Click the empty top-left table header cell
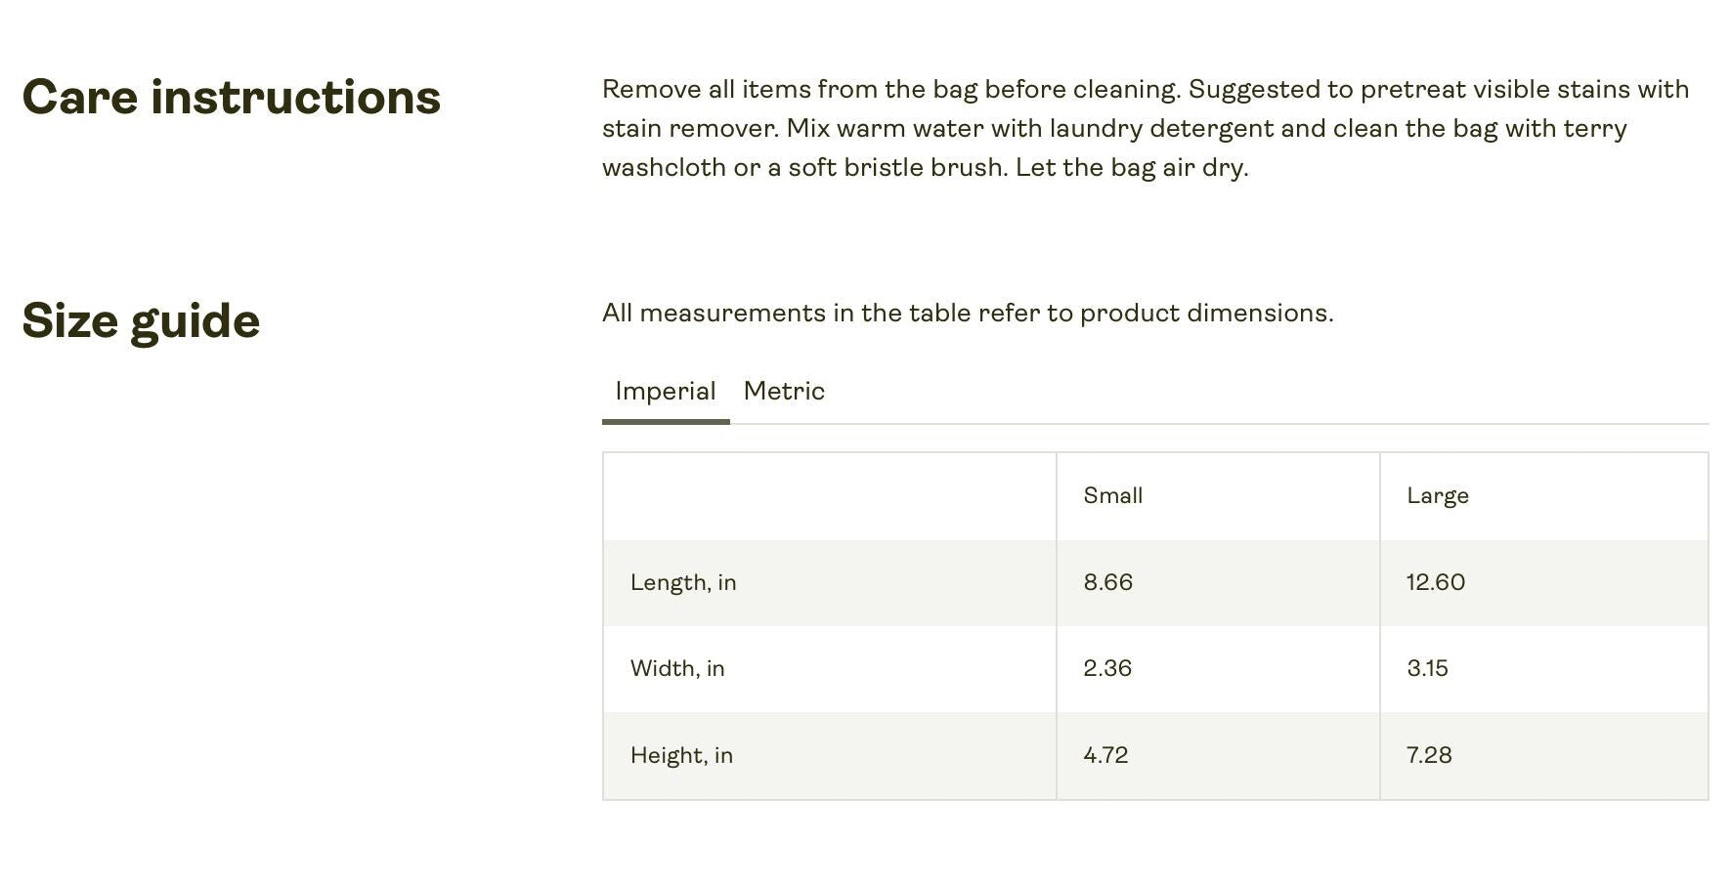This screenshot has height=883, width=1732. [829, 496]
